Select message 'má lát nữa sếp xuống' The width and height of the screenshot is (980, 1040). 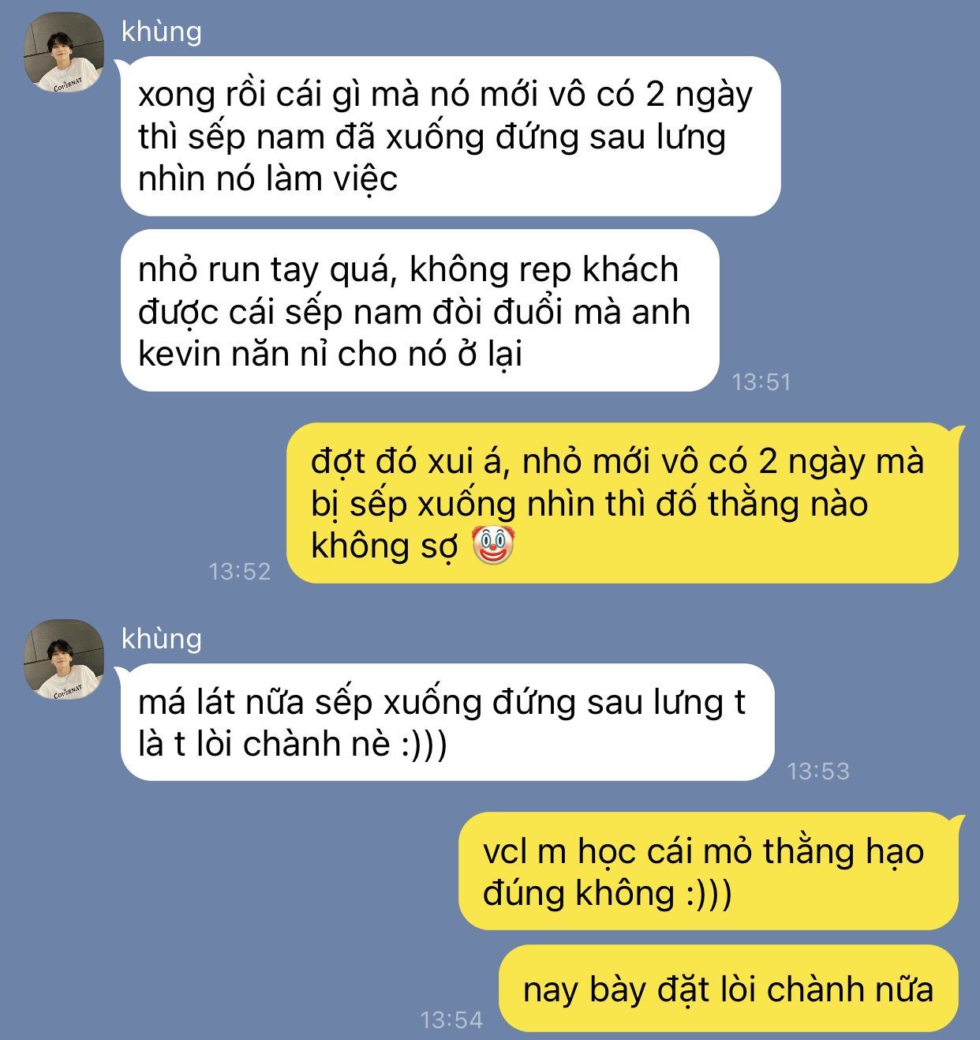[447, 723]
